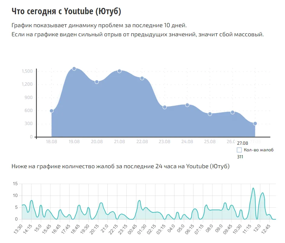Click x-axis label 21.08
285x243 pixels.
point(119,142)
